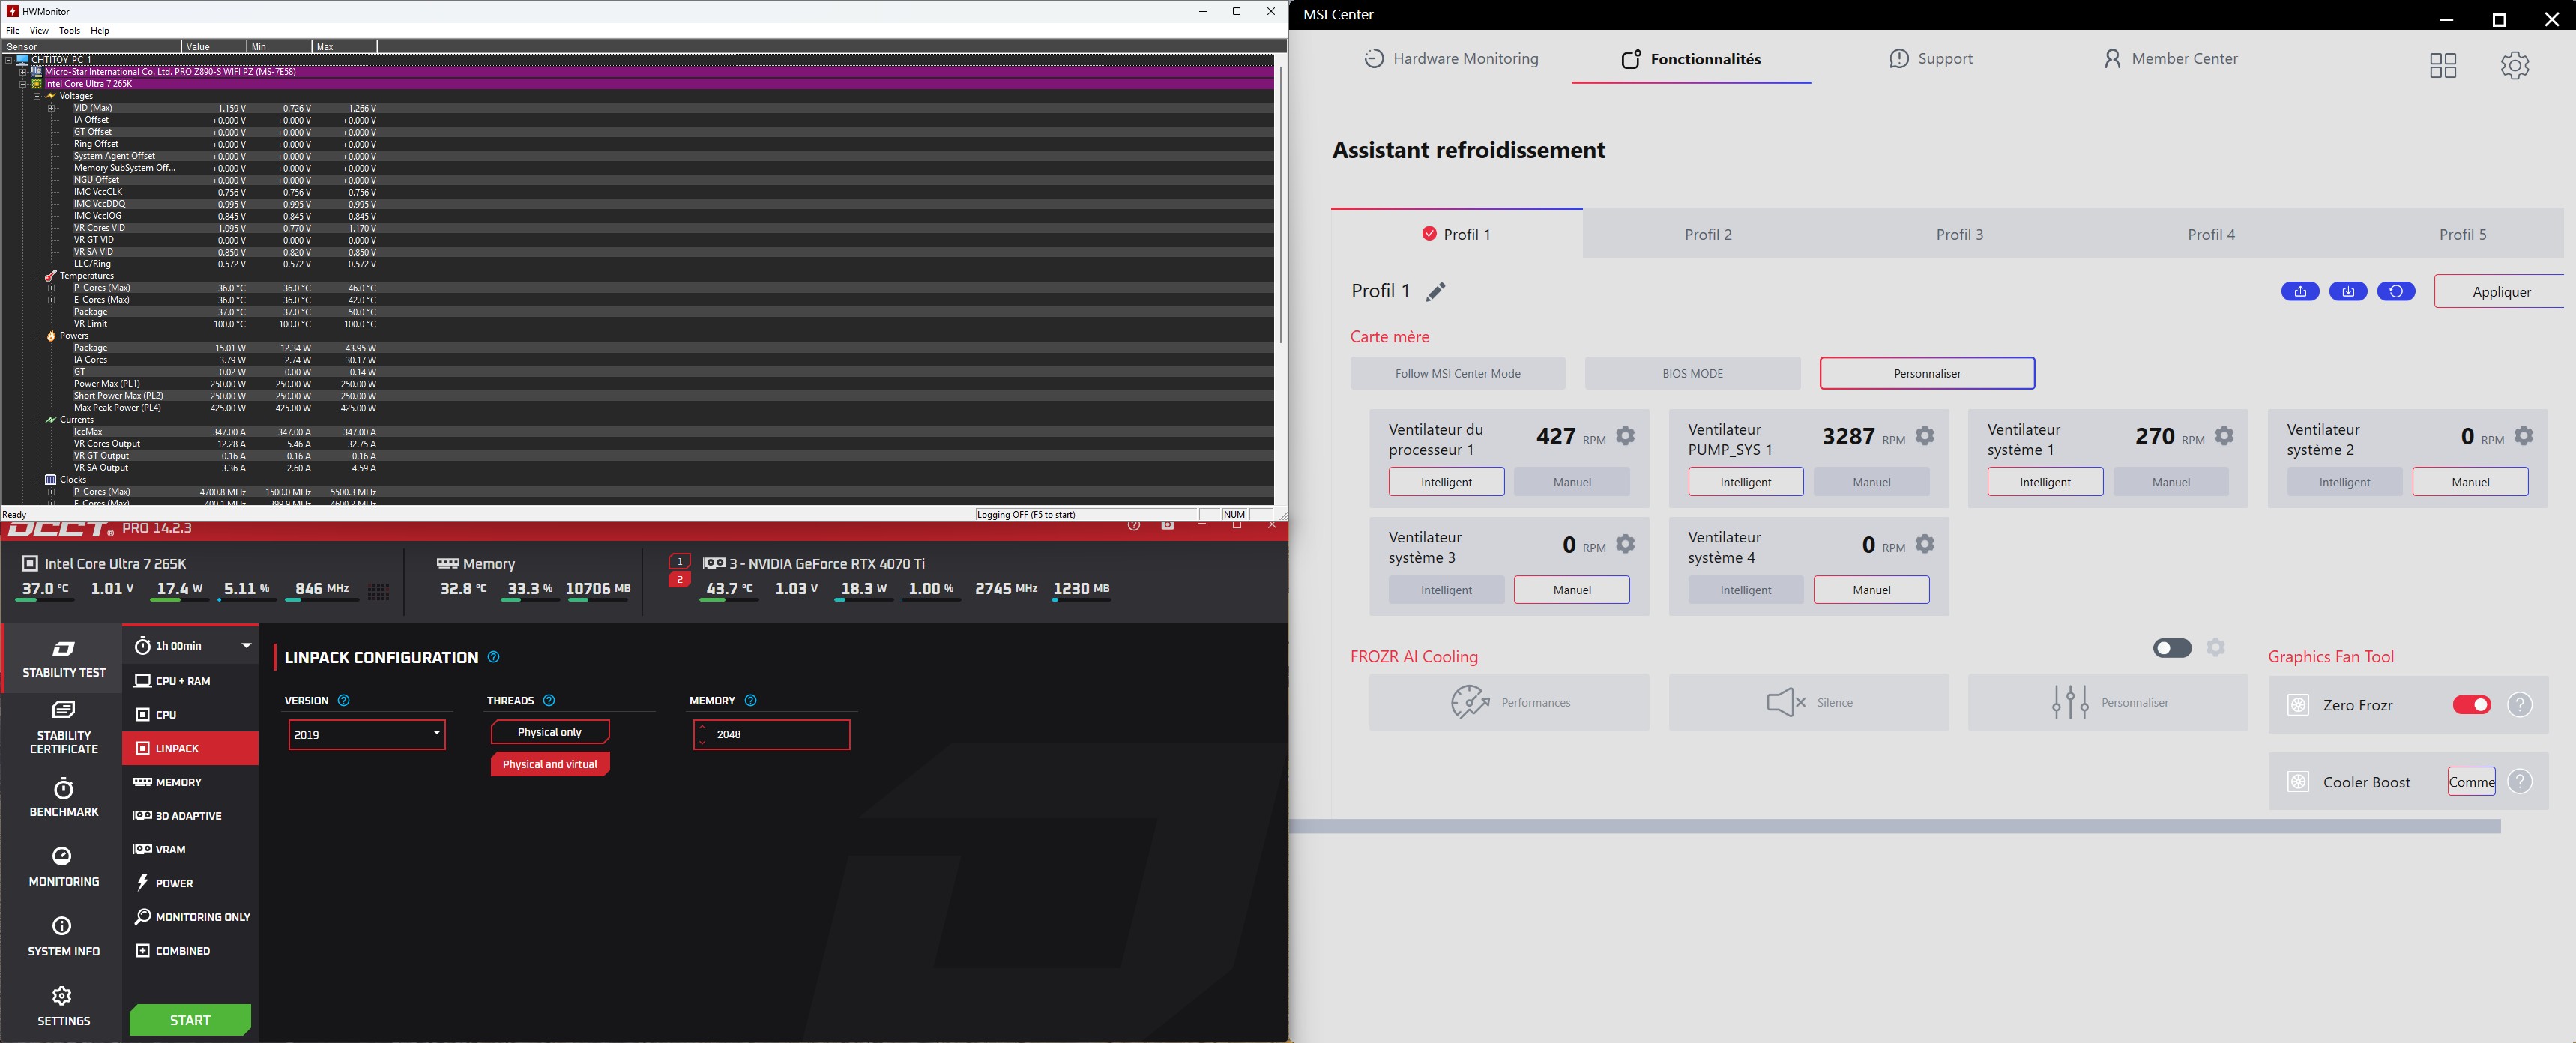Switch to Support tab in MSI Center
This screenshot has height=1043, width=2576.
(x=1930, y=59)
